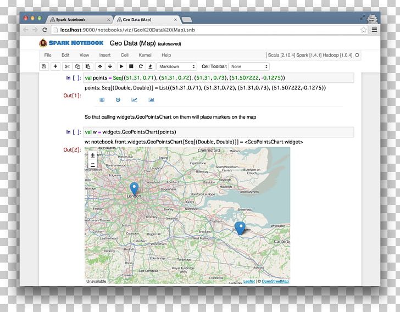This screenshot has height=312, width=400.
Task: Open the File menu
Action: pos(48,55)
